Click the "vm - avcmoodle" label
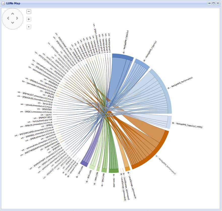The image size is (222, 211). tap(53, 147)
